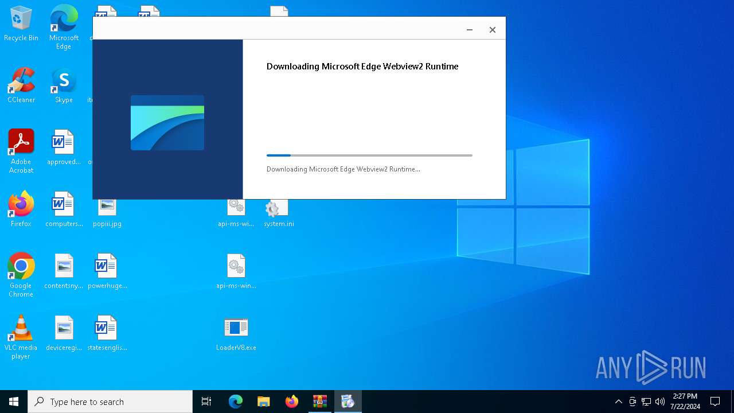Viewport: 734px width, 413px height.
Task: Select the api-ms-win... file below the installer window
Action: tap(236, 271)
